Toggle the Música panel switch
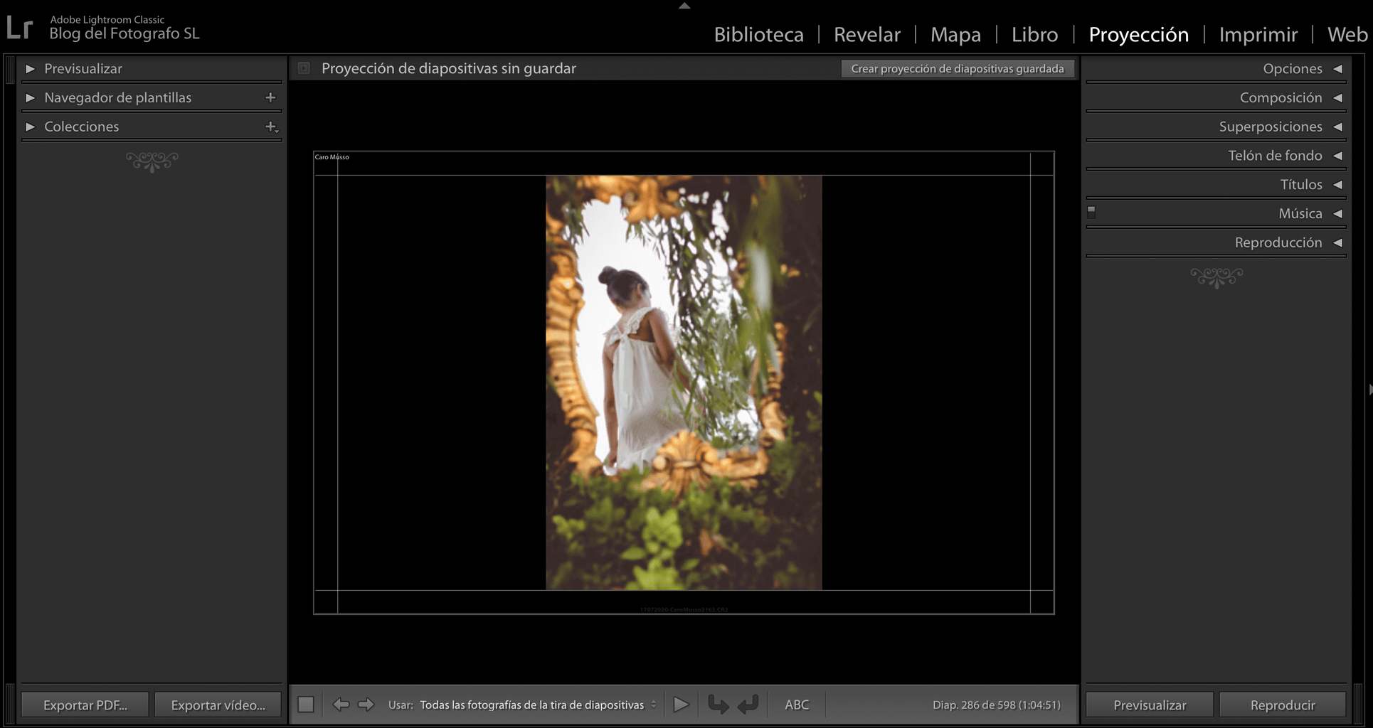The width and height of the screenshot is (1373, 728). [1091, 211]
